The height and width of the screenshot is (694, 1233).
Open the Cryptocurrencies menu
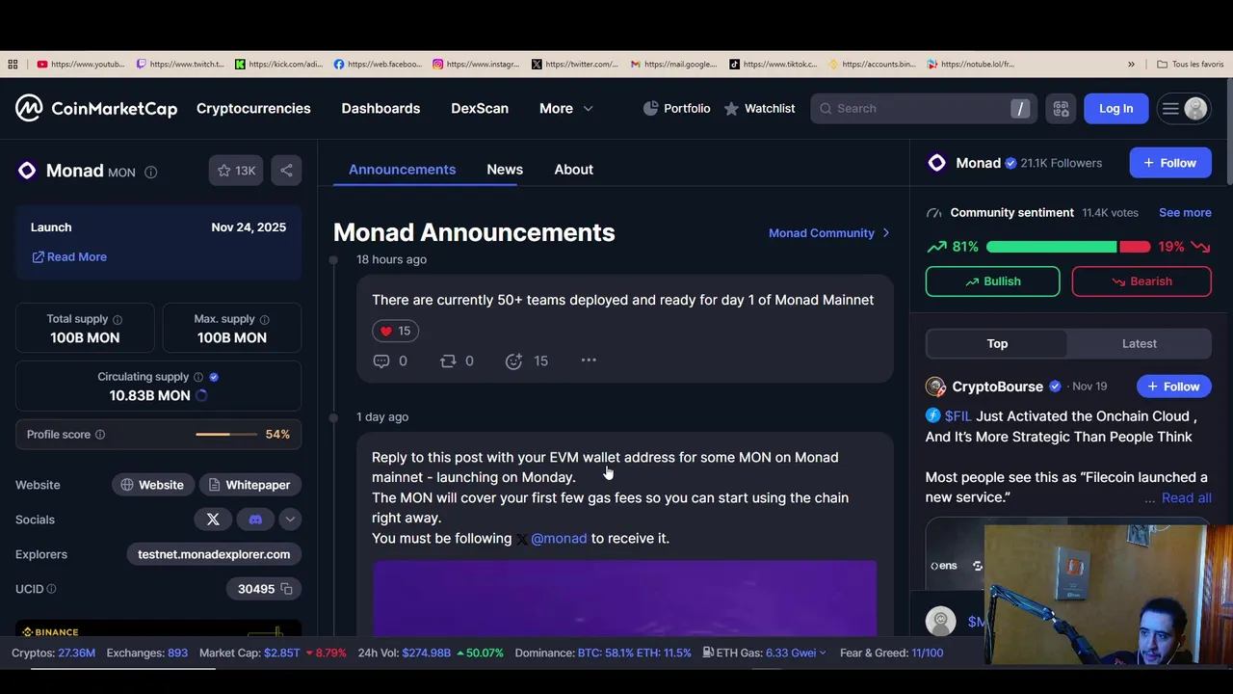(253, 109)
